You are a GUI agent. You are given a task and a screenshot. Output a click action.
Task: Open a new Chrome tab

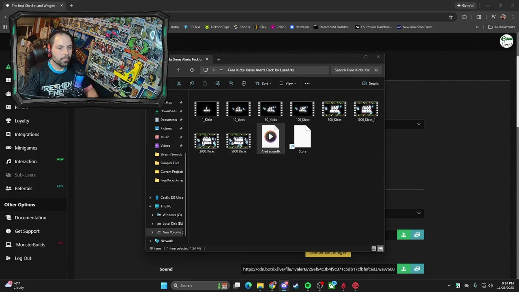pos(71,6)
